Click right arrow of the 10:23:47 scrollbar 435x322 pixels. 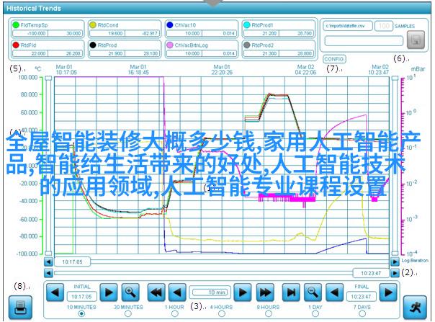click(x=395, y=273)
